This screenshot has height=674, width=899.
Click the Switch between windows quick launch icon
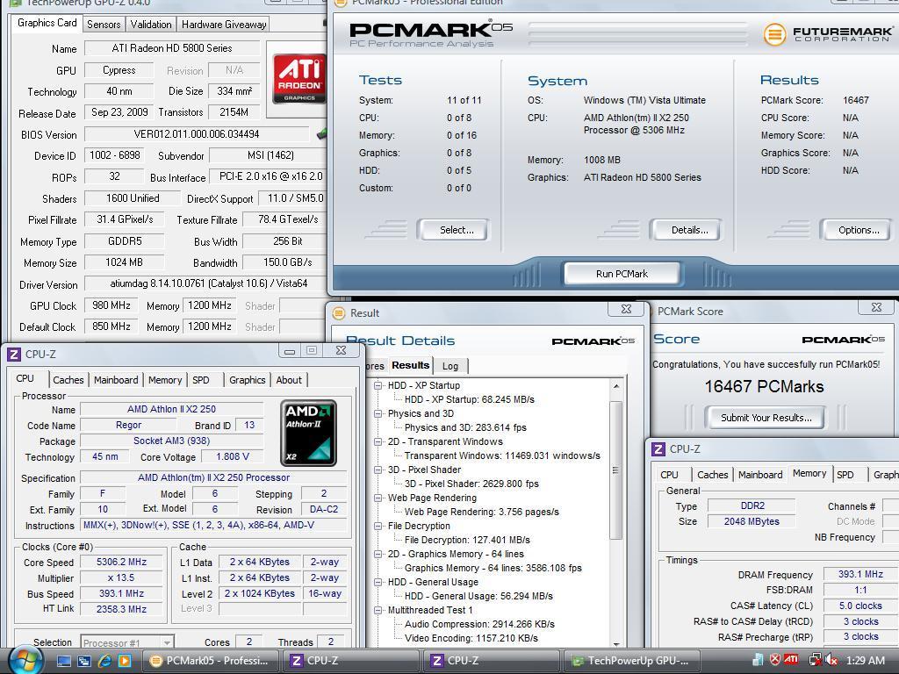point(83,661)
